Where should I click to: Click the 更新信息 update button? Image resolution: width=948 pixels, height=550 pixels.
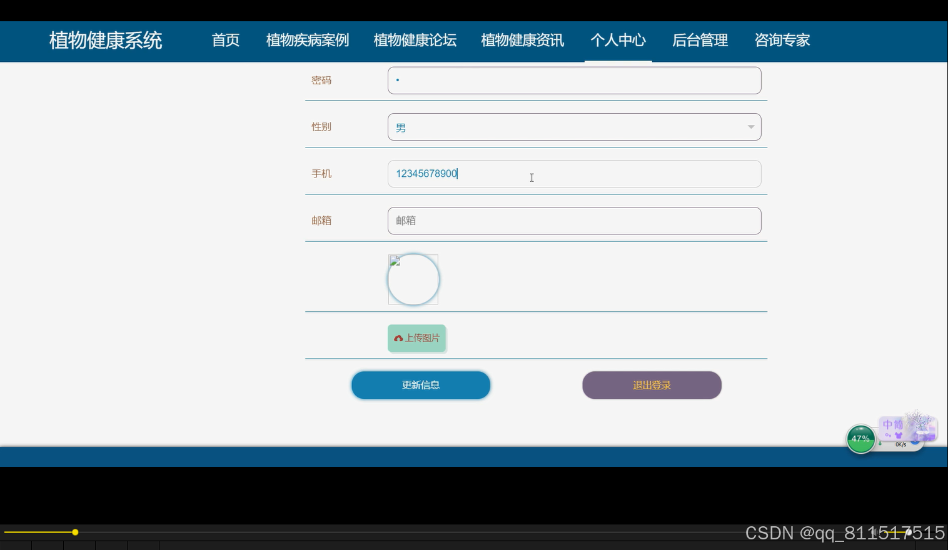[420, 385]
